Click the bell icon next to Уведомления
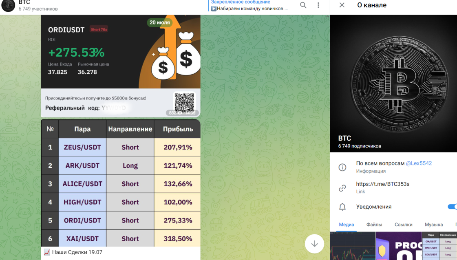Image resolution: width=457 pixels, height=260 pixels. (x=342, y=207)
